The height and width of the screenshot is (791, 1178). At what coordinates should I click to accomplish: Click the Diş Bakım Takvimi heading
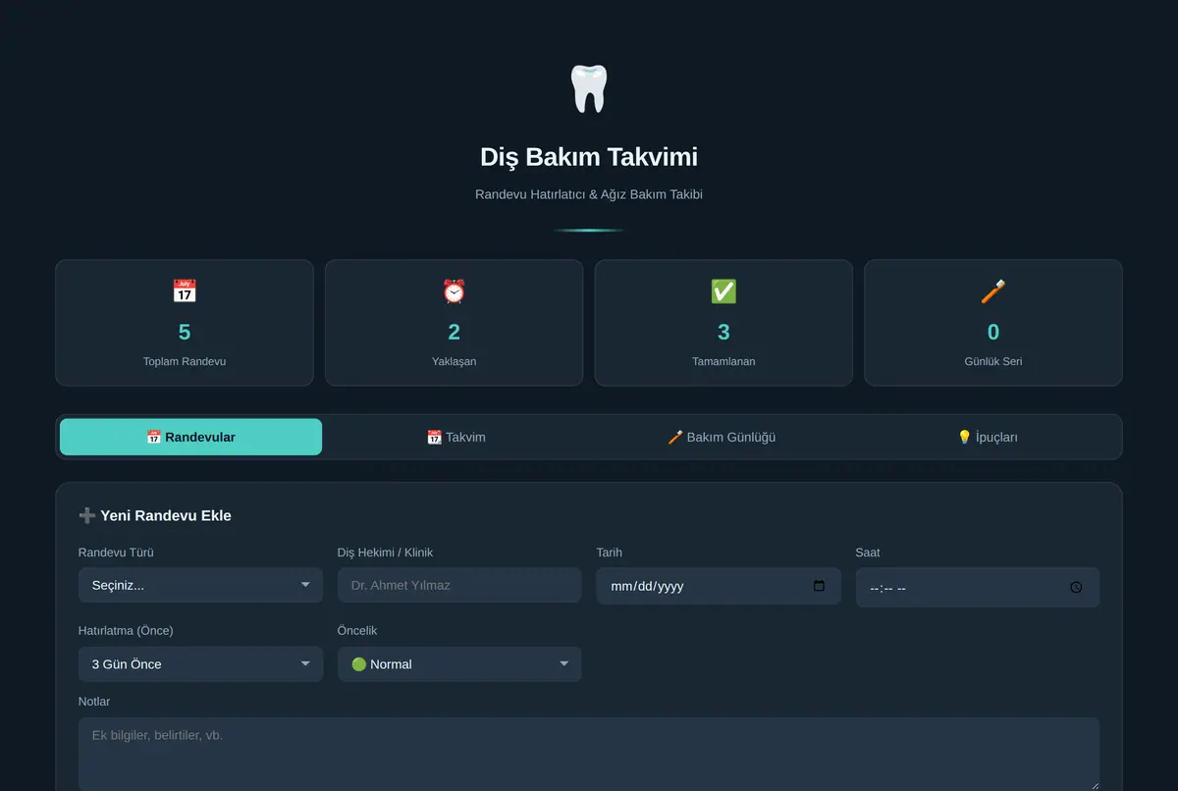(x=589, y=157)
